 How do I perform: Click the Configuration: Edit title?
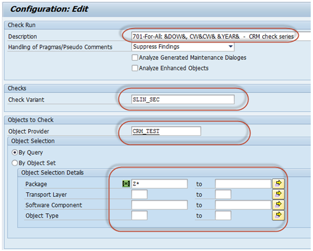(x=49, y=9)
